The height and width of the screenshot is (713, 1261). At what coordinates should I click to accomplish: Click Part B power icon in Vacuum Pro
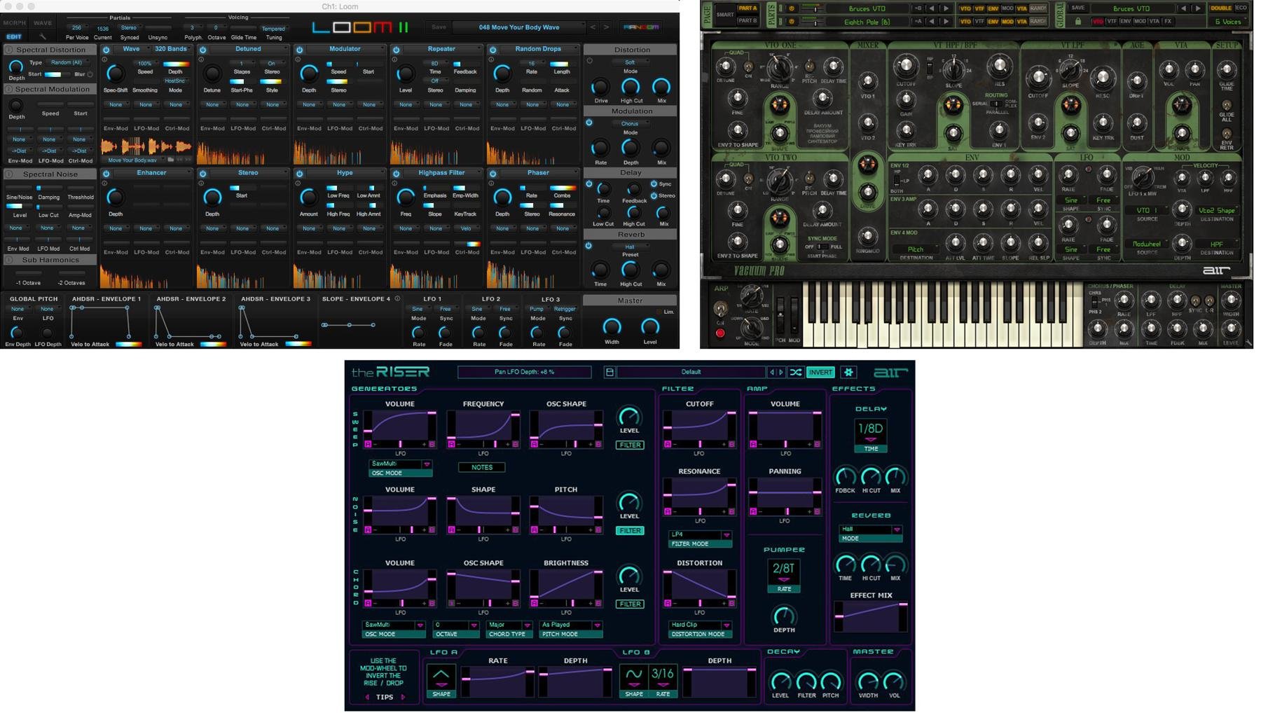[792, 22]
